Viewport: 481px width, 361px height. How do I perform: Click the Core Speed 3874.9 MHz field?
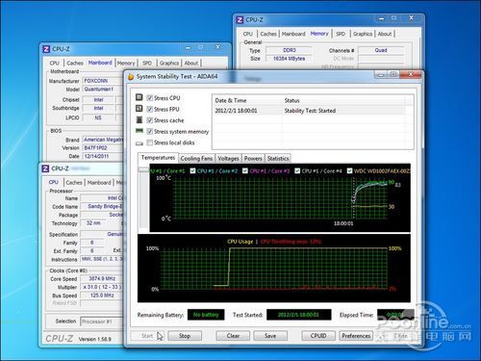pyautogui.click(x=102, y=278)
